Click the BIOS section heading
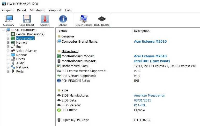Viewport: 200px width, 126px height. point(65,90)
